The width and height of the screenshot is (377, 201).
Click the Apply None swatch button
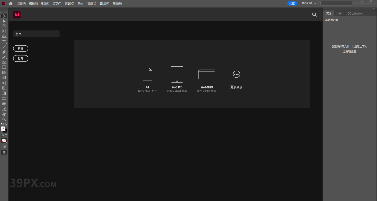[4, 141]
